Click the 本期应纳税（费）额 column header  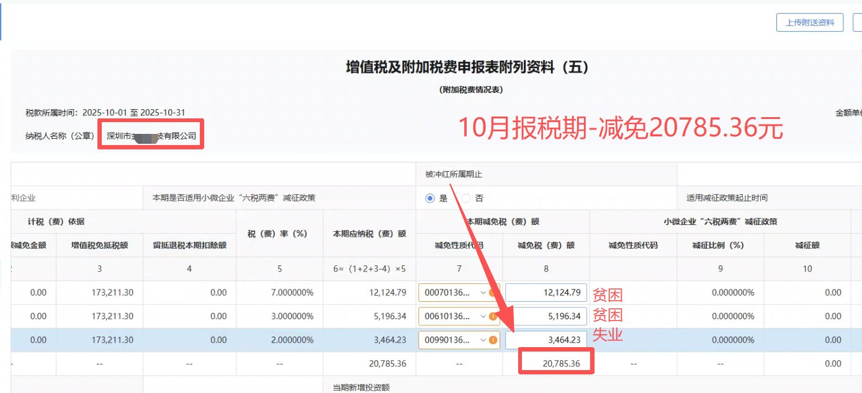(x=369, y=234)
